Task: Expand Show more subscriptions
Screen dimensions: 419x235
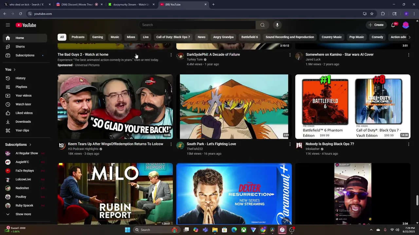Action: [x=25, y=214]
